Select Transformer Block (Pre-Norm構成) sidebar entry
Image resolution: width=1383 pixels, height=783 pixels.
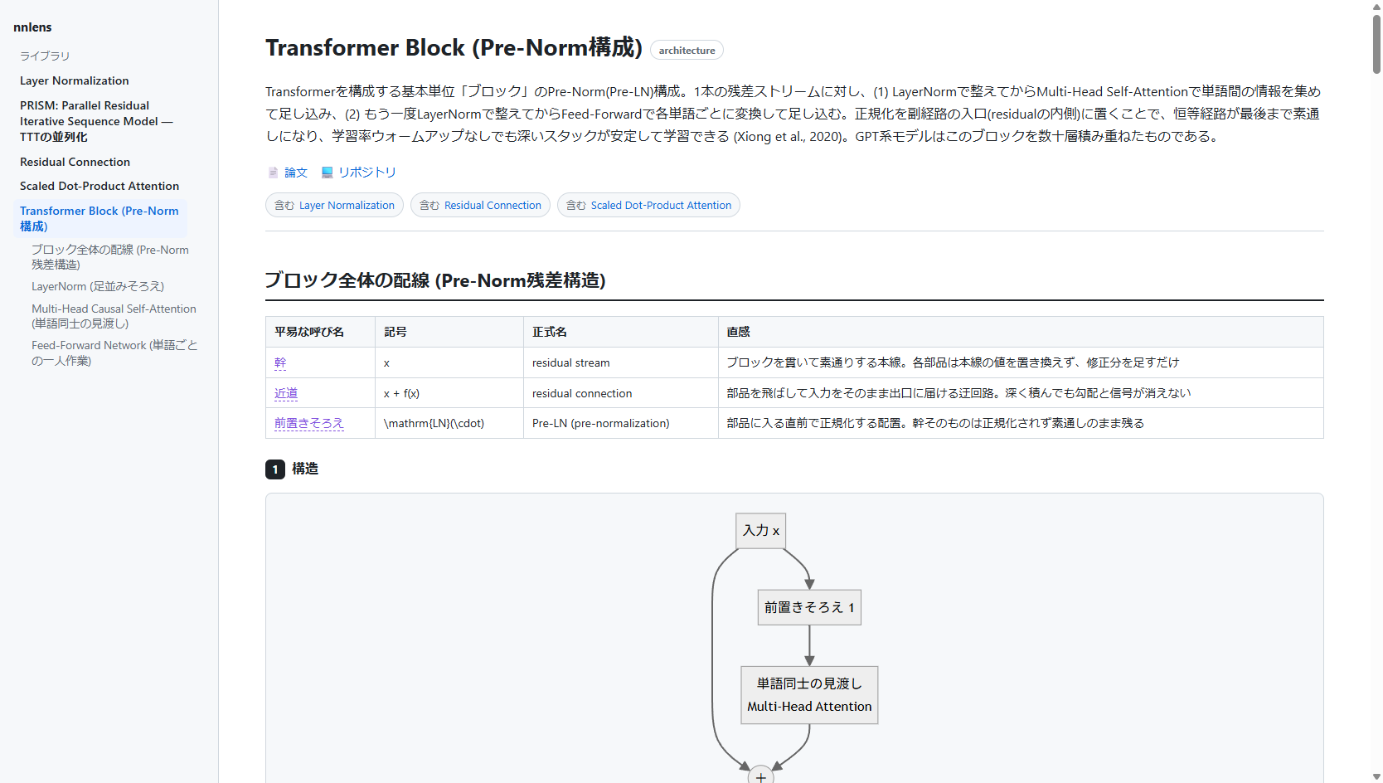pos(99,218)
